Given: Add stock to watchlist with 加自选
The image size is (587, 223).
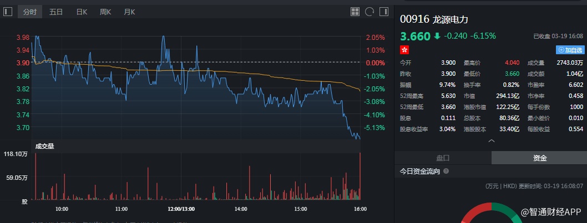Looking at the screenshot, I should (570, 50).
